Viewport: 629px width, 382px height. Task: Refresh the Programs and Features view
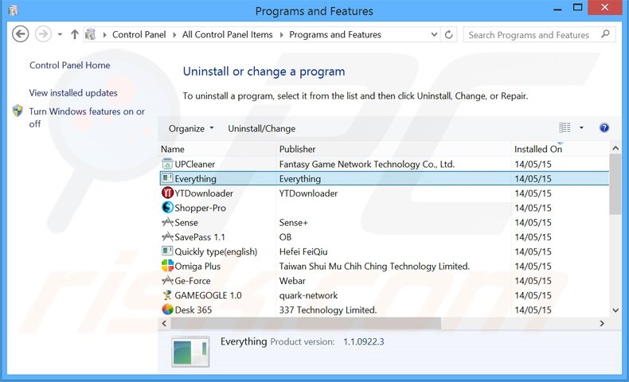click(x=448, y=34)
